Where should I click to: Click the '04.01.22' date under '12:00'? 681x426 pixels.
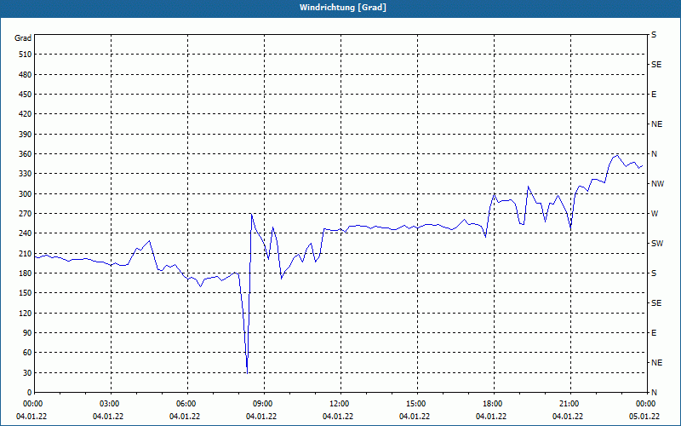pyautogui.click(x=338, y=417)
